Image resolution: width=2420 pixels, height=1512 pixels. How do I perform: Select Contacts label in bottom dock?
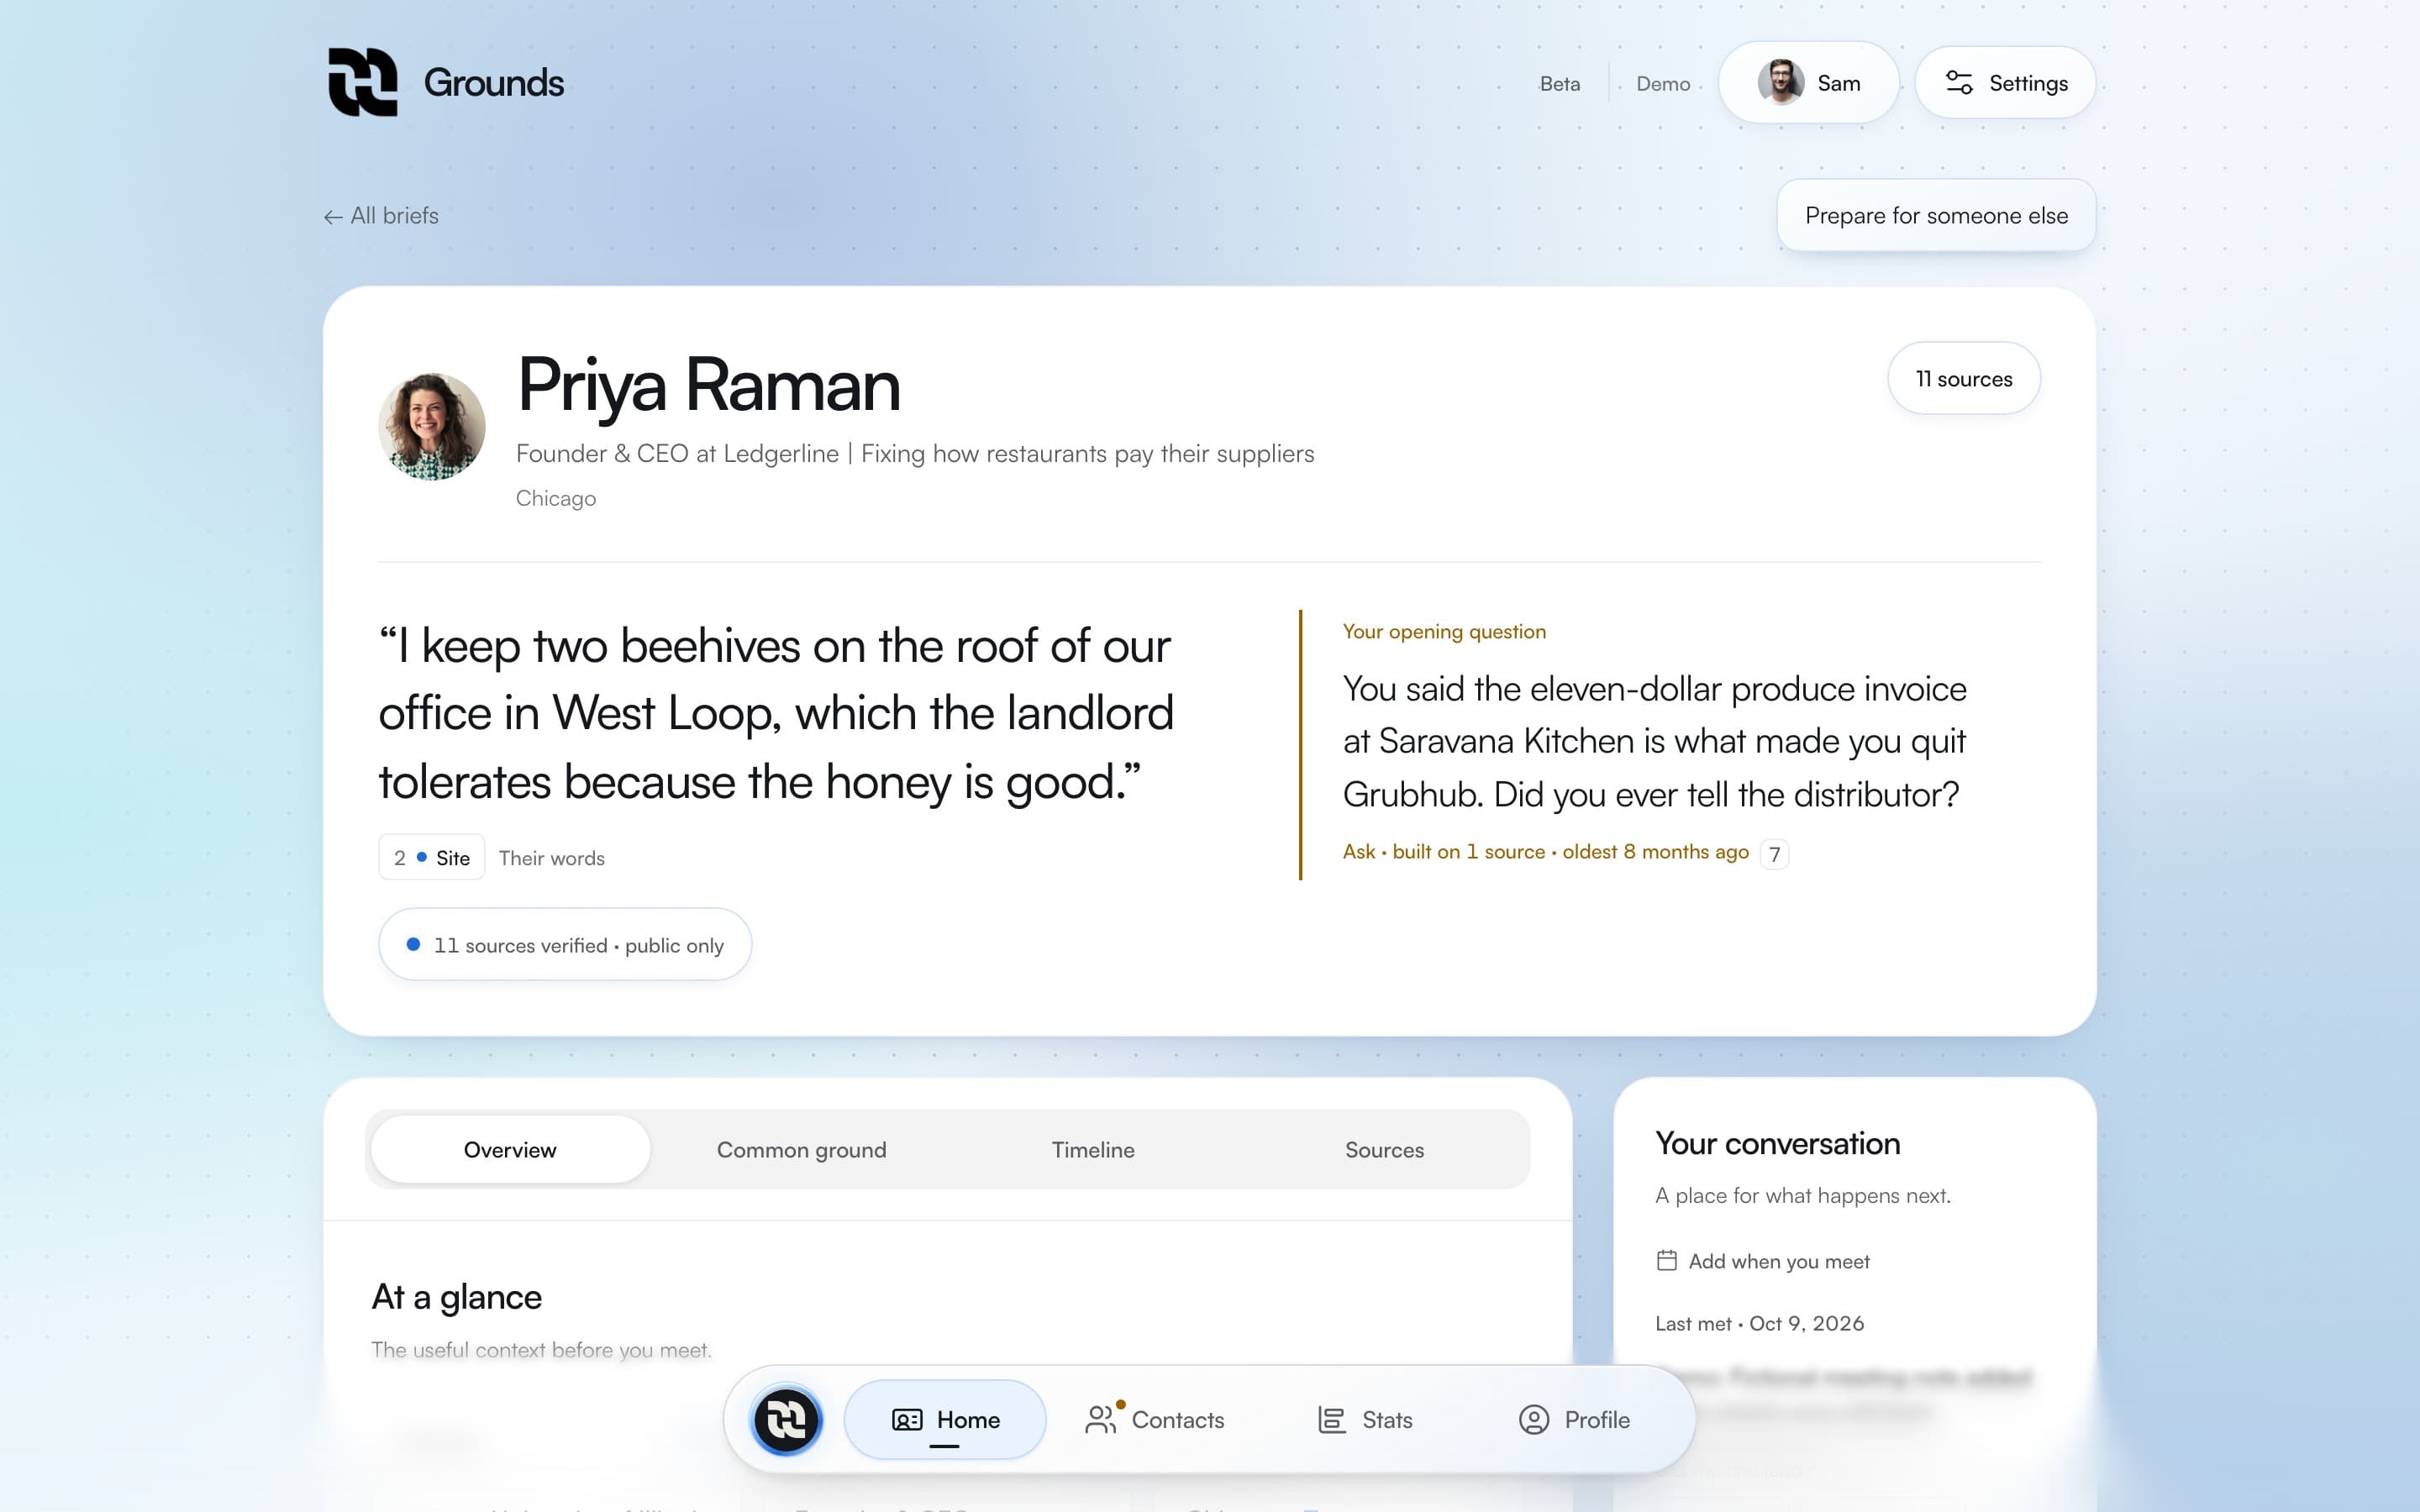(1178, 1420)
